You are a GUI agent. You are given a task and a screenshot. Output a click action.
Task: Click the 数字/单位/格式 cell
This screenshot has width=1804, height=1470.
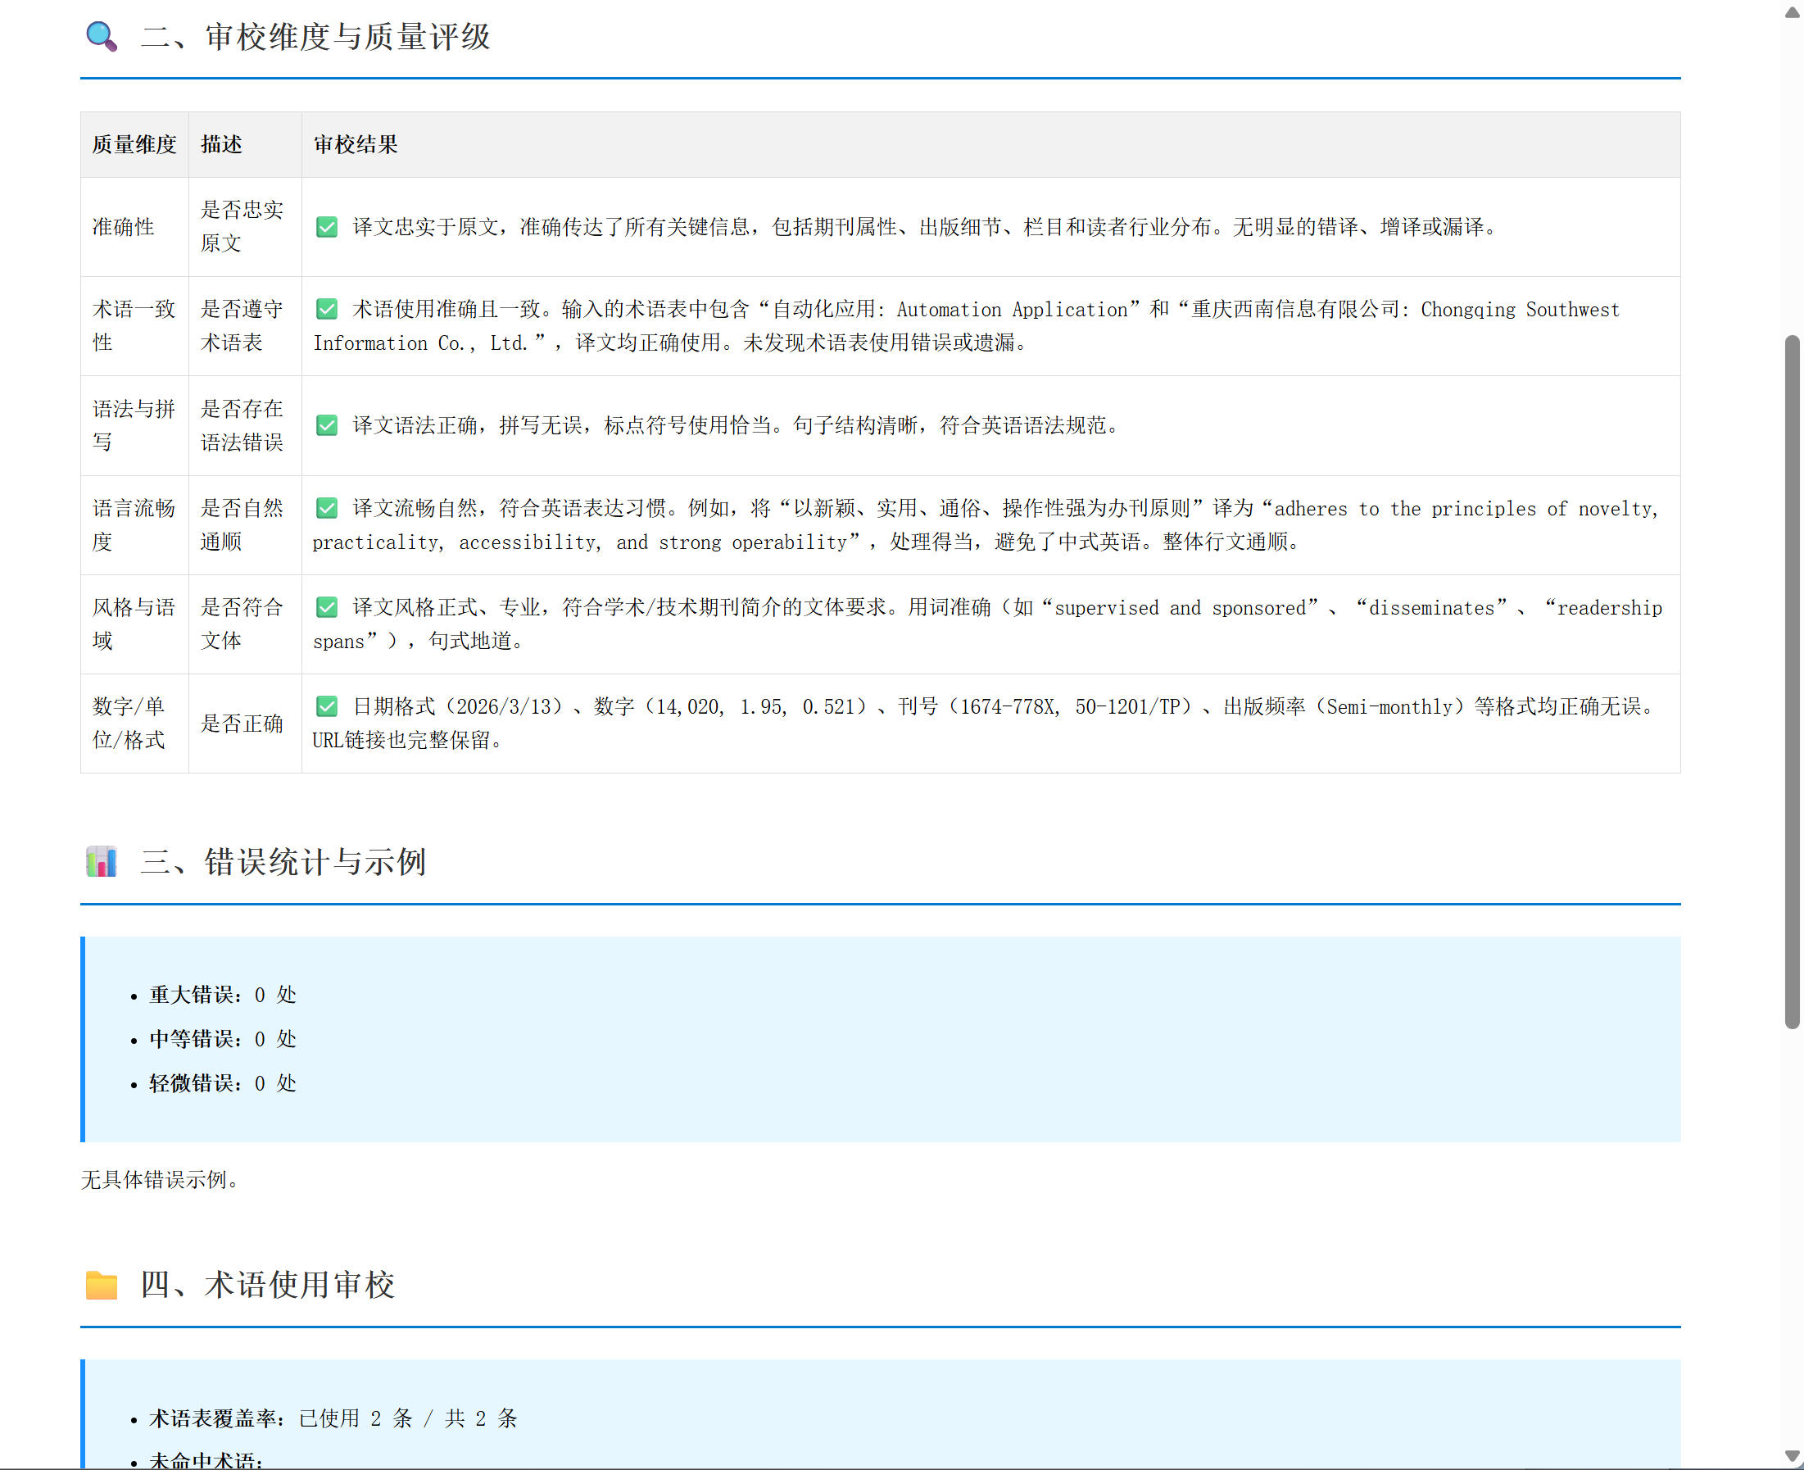pos(134,724)
